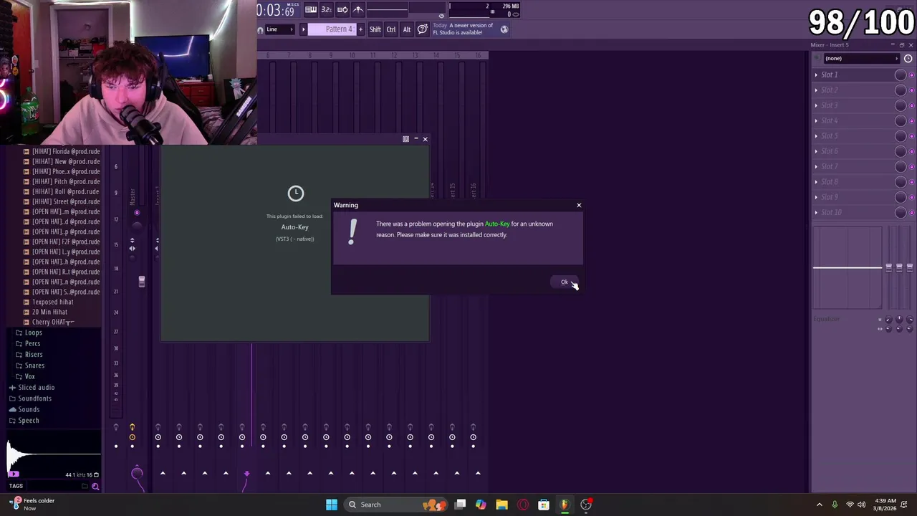The width and height of the screenshot is (917, 516).
Task: Toggle the Slot 6 enable LED
Action: [911, 151]
